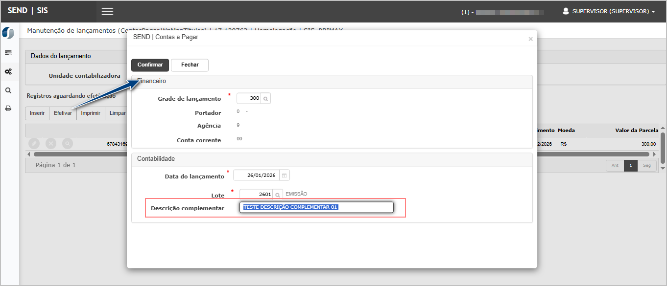Click the printer icon in left sidebar
667x286 pixels.
click(8, 109)
